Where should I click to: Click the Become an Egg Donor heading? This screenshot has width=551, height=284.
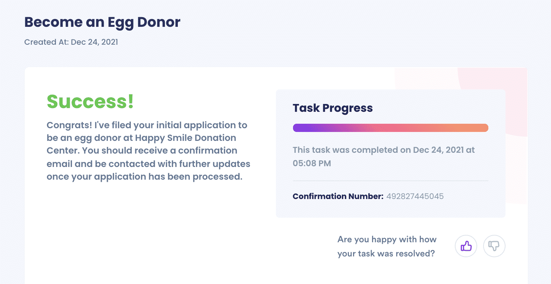102,22
